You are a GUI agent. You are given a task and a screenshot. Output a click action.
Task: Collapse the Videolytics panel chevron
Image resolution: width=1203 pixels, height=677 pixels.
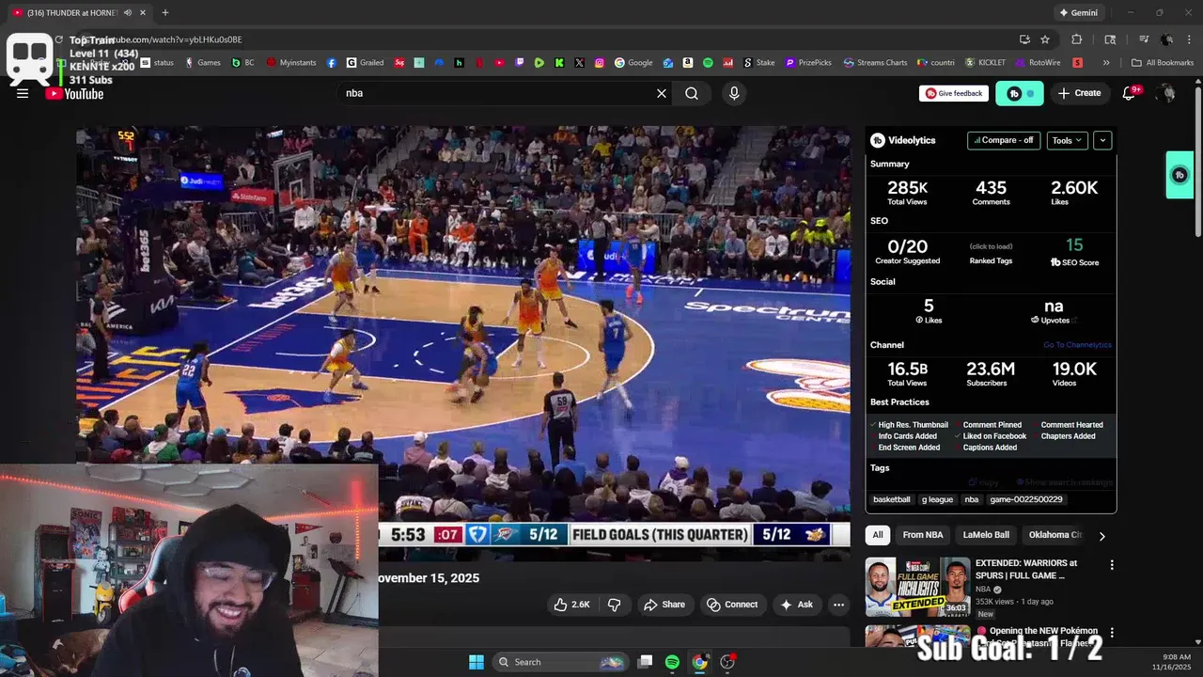(1102, 140)
